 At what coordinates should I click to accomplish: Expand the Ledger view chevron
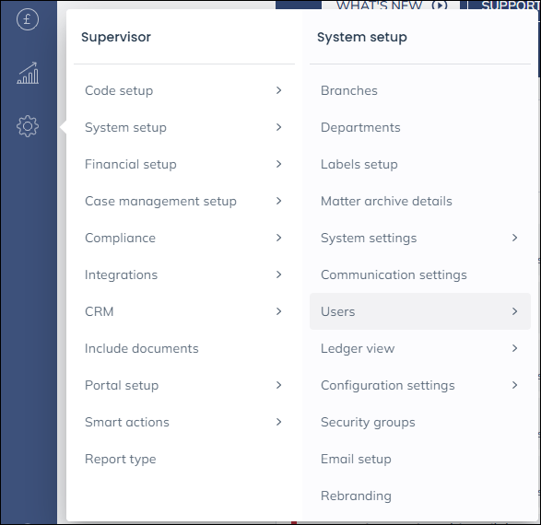[x=515, y=348]
